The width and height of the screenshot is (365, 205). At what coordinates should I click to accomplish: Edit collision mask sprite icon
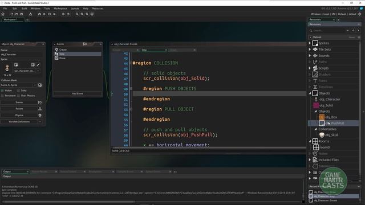[x=40, y=85]
